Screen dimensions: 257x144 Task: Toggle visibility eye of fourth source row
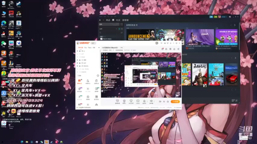click(77, 60)
